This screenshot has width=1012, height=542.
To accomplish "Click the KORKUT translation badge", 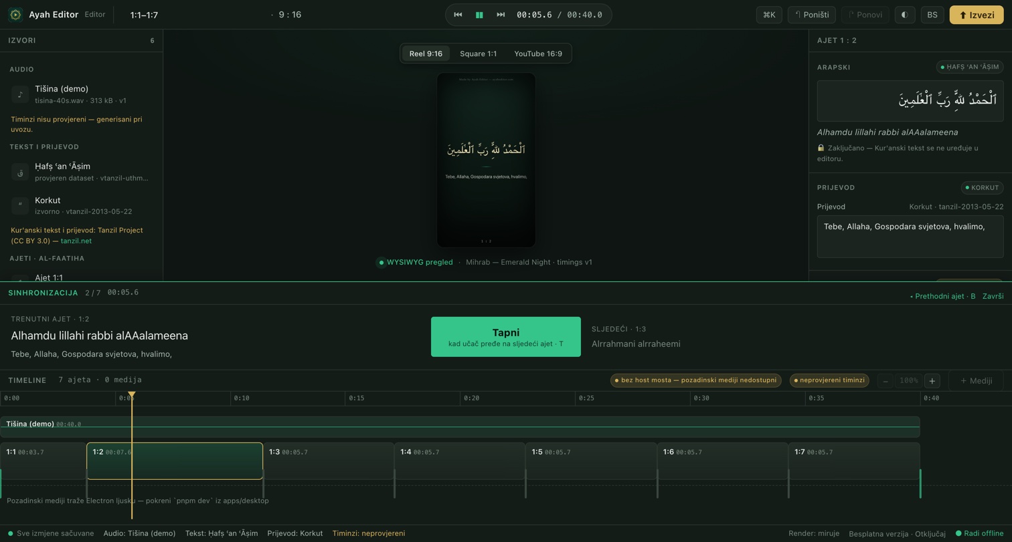I will click(x=982, y=188).
